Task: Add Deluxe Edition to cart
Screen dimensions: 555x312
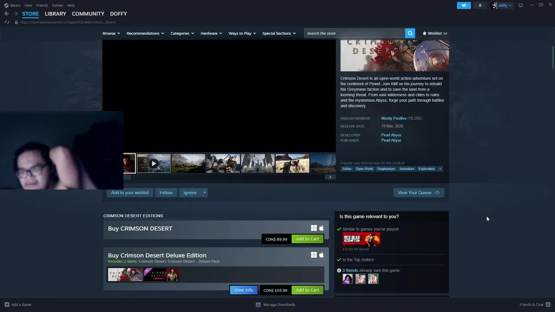Action: [x=307, y=290]
